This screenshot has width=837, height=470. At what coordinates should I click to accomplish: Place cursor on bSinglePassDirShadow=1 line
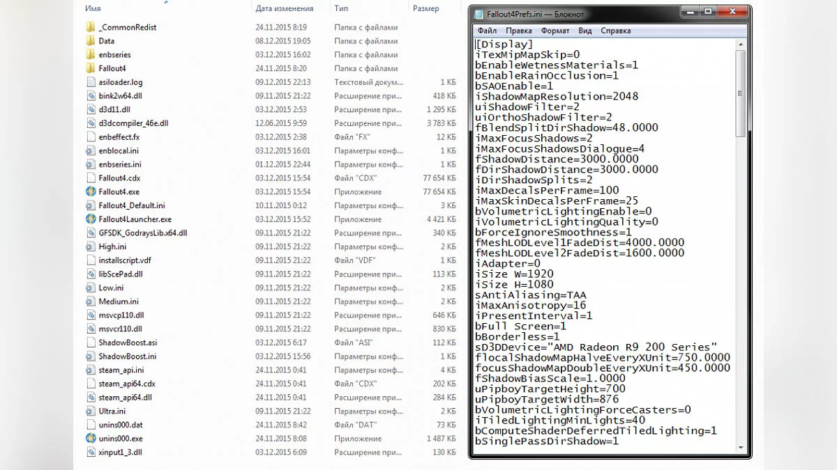coord(547,441)
